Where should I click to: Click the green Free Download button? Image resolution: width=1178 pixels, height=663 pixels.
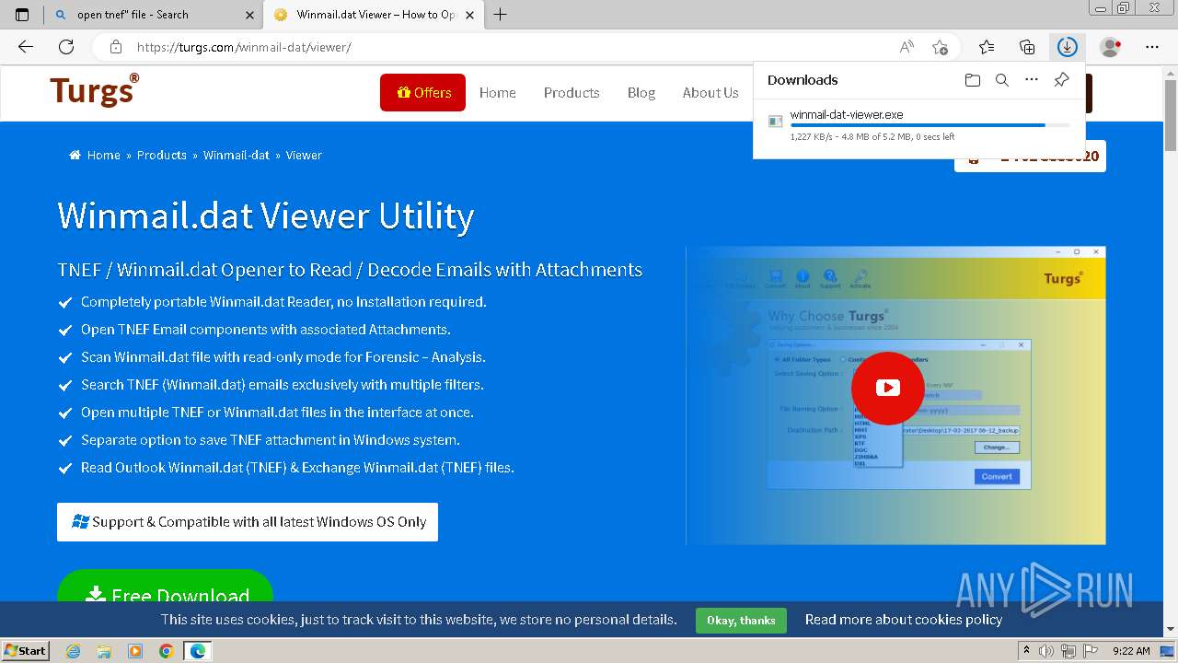(166, 587)
